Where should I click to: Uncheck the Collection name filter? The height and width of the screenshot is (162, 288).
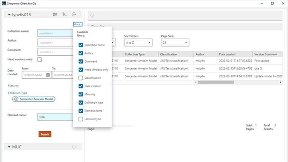81,45
